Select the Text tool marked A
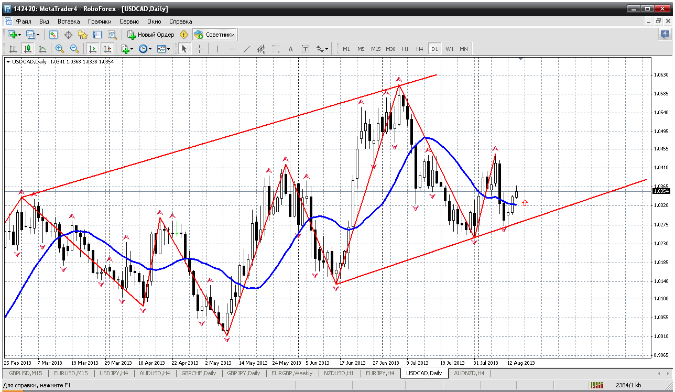Image resolution: width=675 pixels, height=392 pixels. 291,49
